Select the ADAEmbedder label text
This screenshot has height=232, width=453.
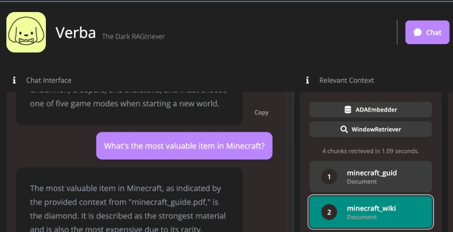coord(376,109)
